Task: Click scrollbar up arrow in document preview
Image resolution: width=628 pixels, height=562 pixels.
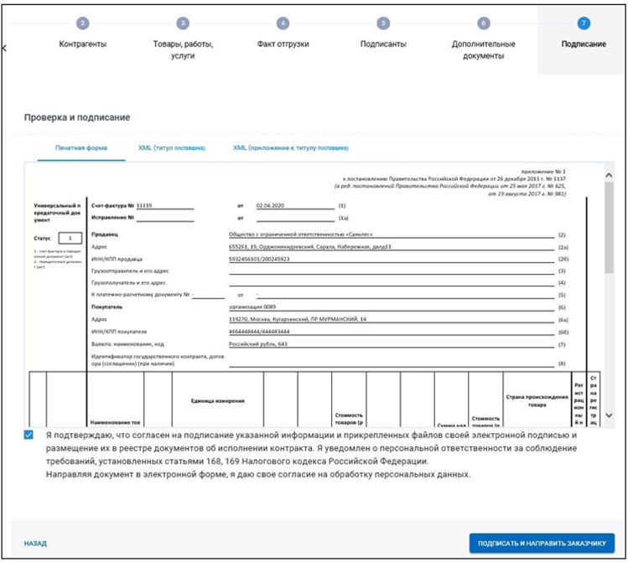Action: pos(609,174)
